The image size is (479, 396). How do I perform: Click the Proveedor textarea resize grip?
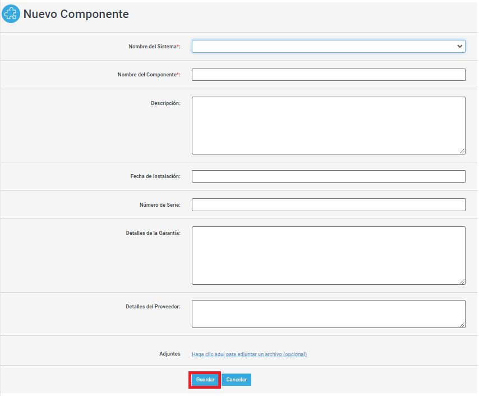click(x=462, y=325)
